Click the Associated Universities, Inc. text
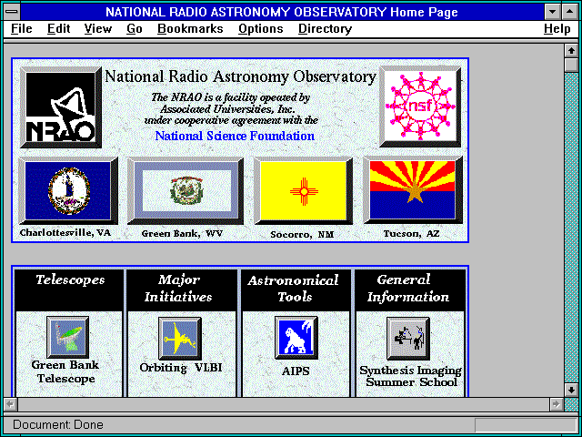 227,109
